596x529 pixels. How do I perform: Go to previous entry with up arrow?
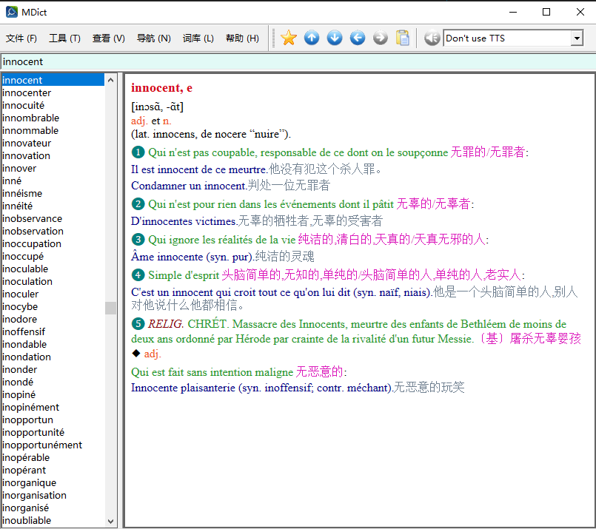click(x=312, y=38)
